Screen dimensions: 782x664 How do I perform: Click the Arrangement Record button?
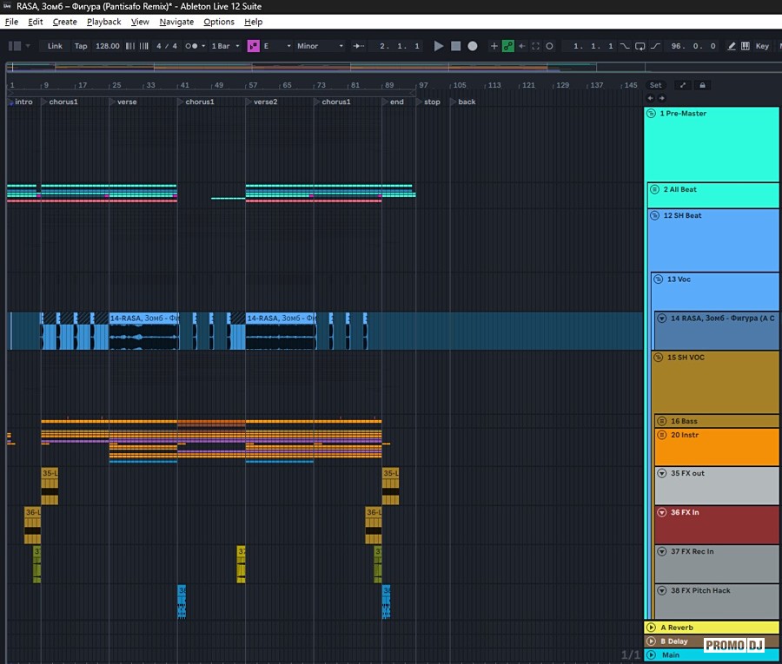473,46
